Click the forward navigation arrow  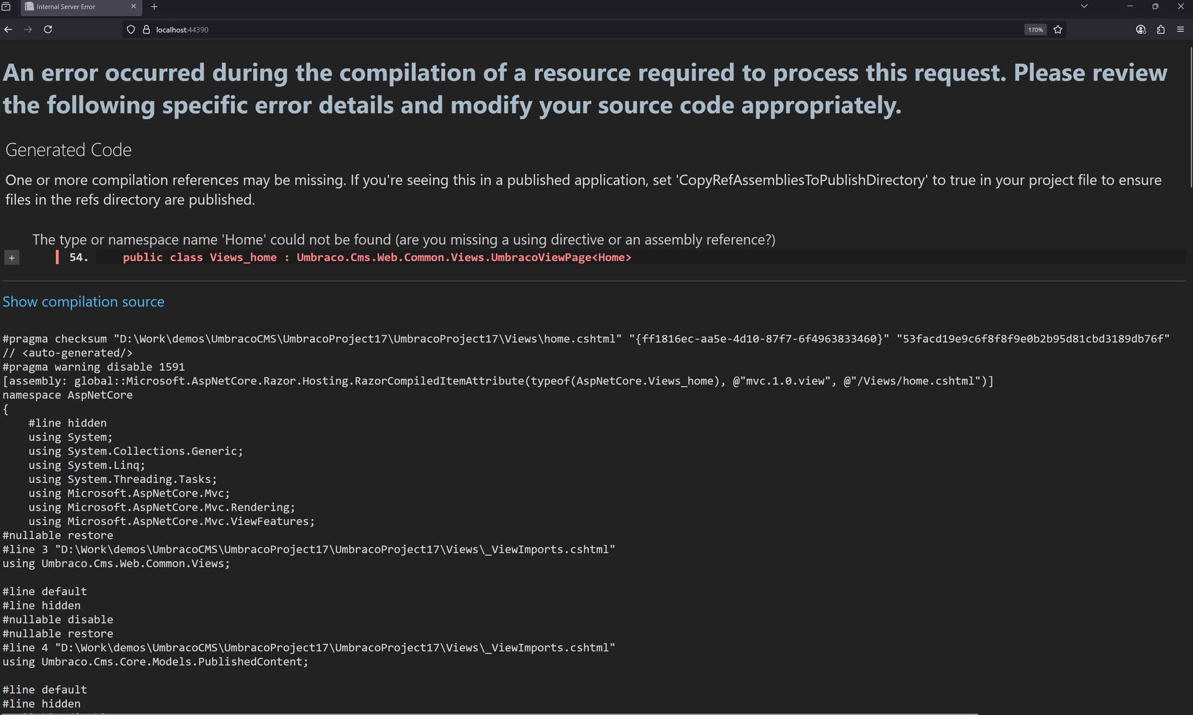(x=28, y=29)
